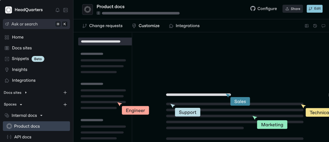Collapse sidebar with panel toggle icon
The height and width of the screenshot is (142, 329).
66,10
